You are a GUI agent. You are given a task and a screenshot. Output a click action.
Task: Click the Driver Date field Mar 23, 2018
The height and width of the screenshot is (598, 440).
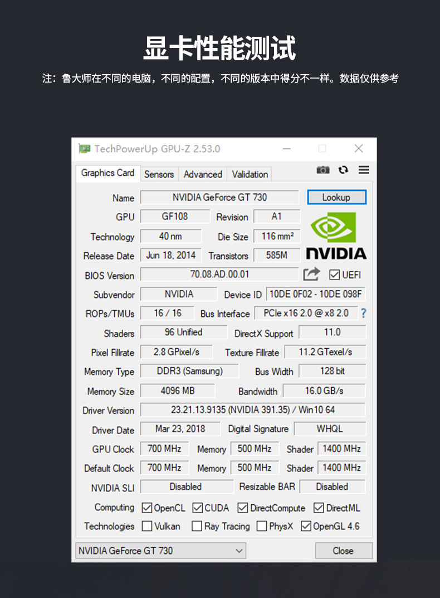180,429
